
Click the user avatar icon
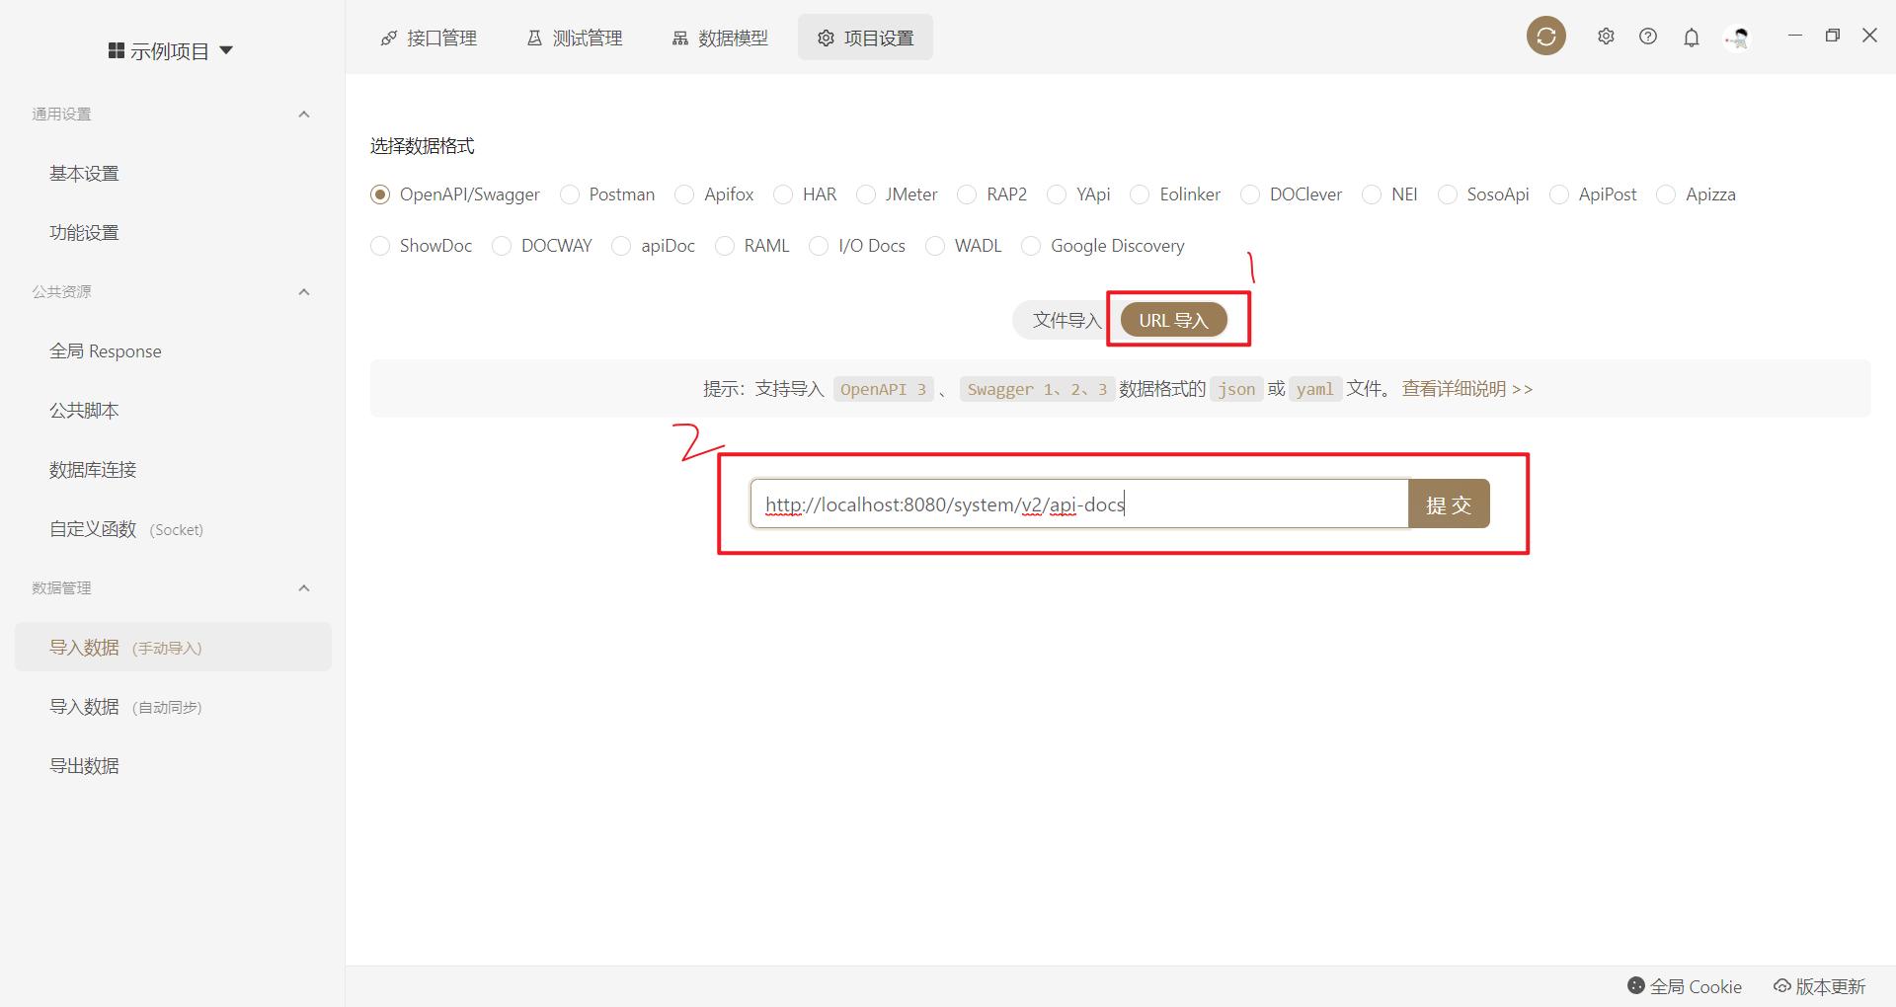point(1737,38)
